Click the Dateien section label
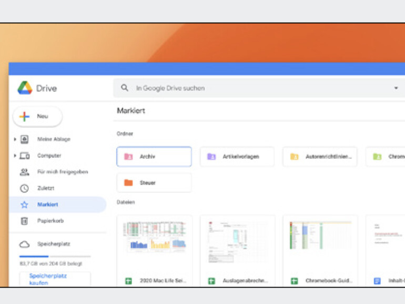 (x=126, y=202)
